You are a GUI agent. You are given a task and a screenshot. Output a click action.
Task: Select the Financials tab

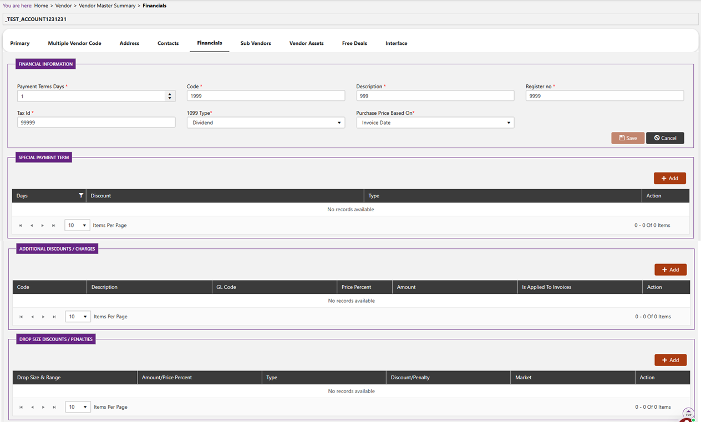[210, 43]
